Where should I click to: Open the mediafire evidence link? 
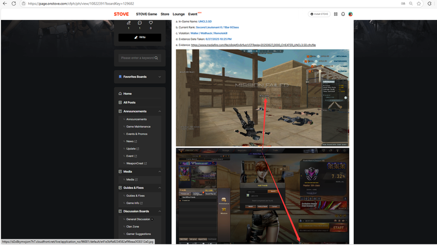point(253,45)
